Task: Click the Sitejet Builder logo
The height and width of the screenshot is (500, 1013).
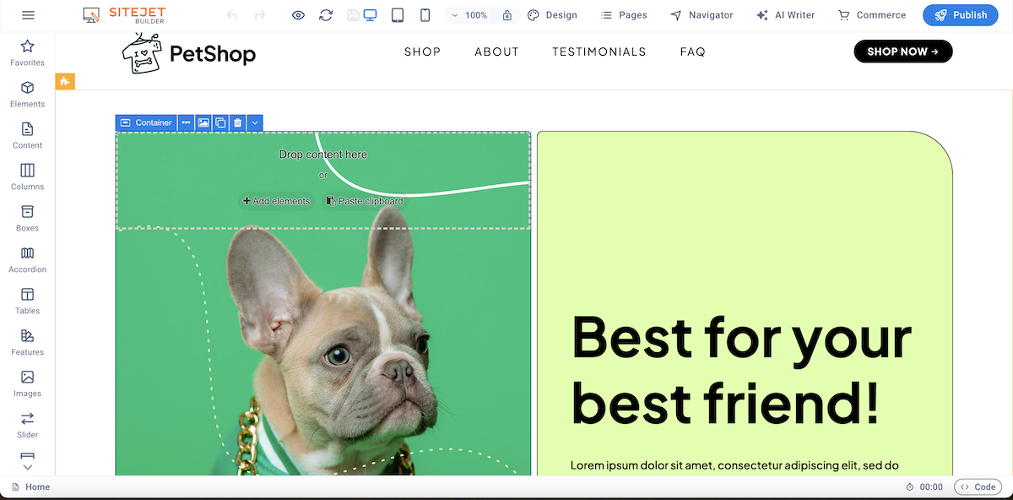Action: [x=124, y=15]
